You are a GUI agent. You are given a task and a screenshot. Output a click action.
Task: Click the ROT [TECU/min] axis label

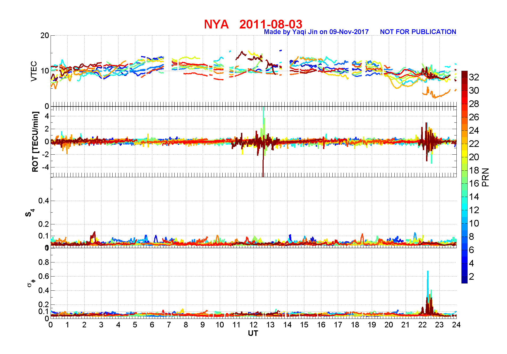[35, 142]
